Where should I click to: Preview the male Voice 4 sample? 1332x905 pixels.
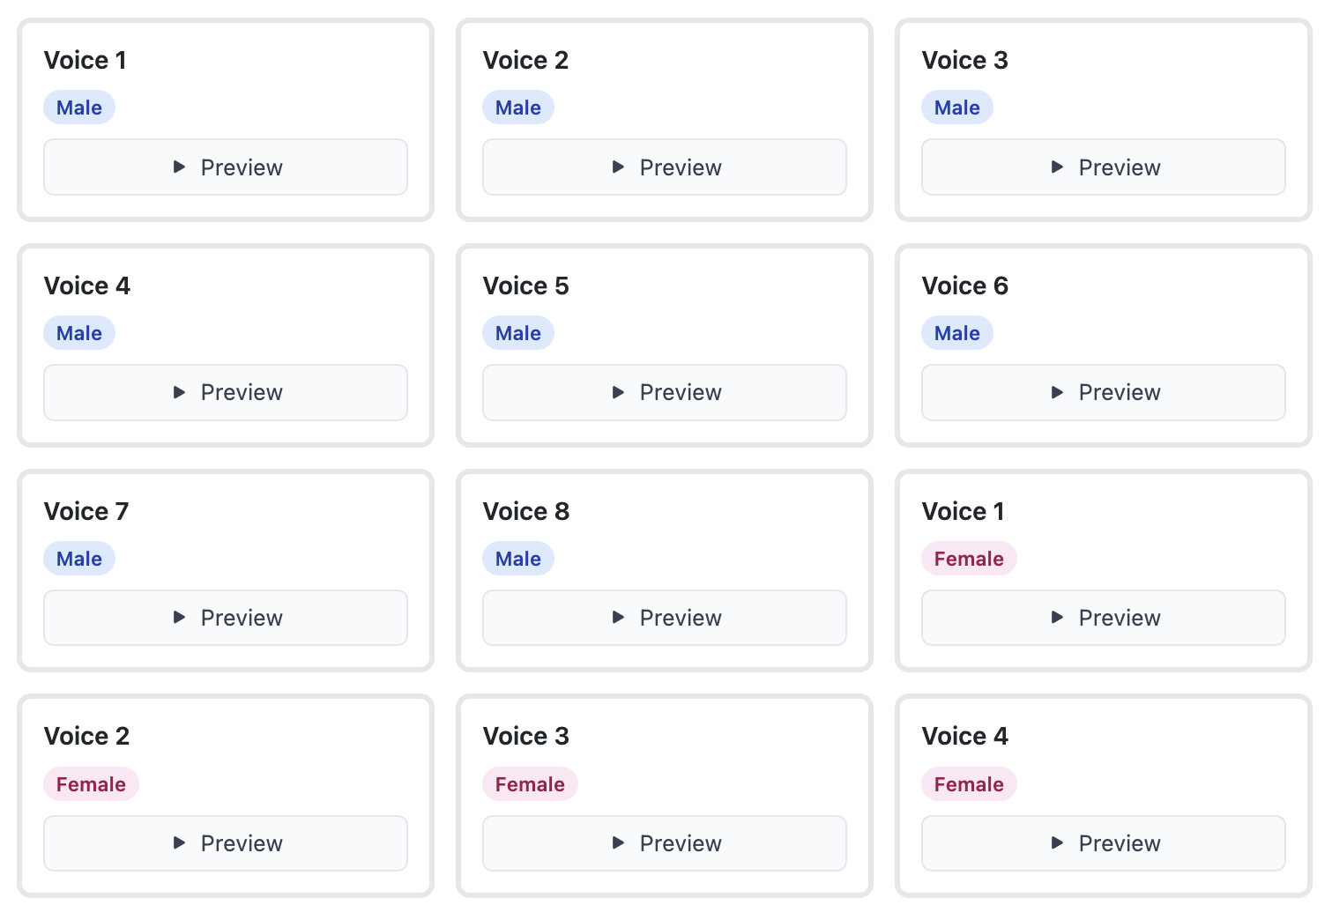226,392
